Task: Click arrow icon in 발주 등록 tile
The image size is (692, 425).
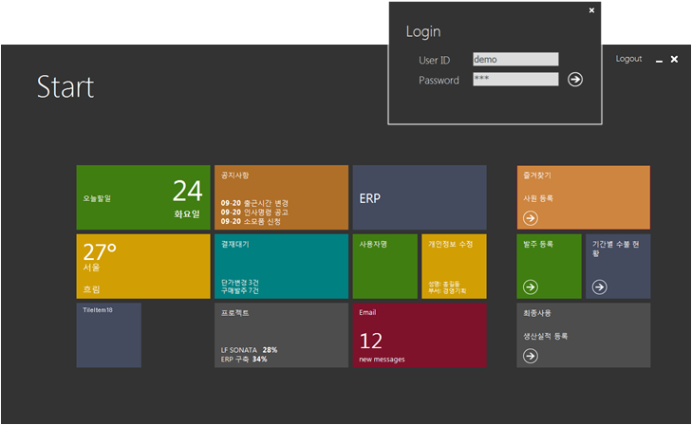Action: [x=530, y=286]
